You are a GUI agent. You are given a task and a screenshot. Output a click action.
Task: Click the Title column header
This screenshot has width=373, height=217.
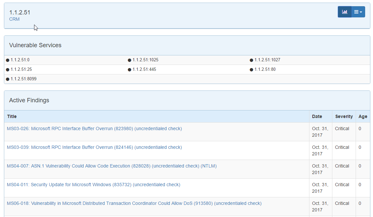tap(12, 116)
